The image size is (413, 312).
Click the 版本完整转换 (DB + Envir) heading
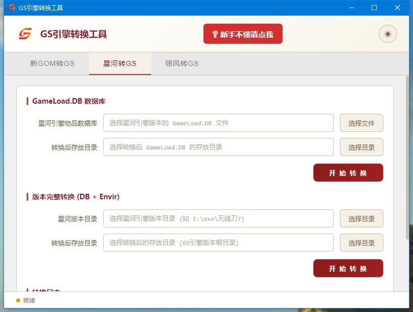click(76, 197)
